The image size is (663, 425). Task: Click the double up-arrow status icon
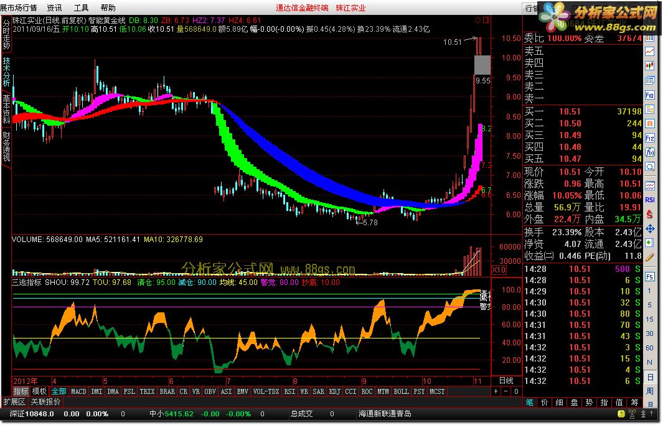644,414
